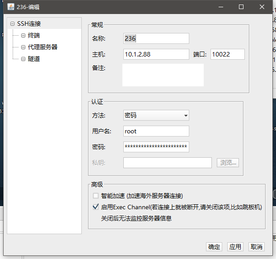
Task: Close the 236-编辑 dialog
Action: point(262,7)
